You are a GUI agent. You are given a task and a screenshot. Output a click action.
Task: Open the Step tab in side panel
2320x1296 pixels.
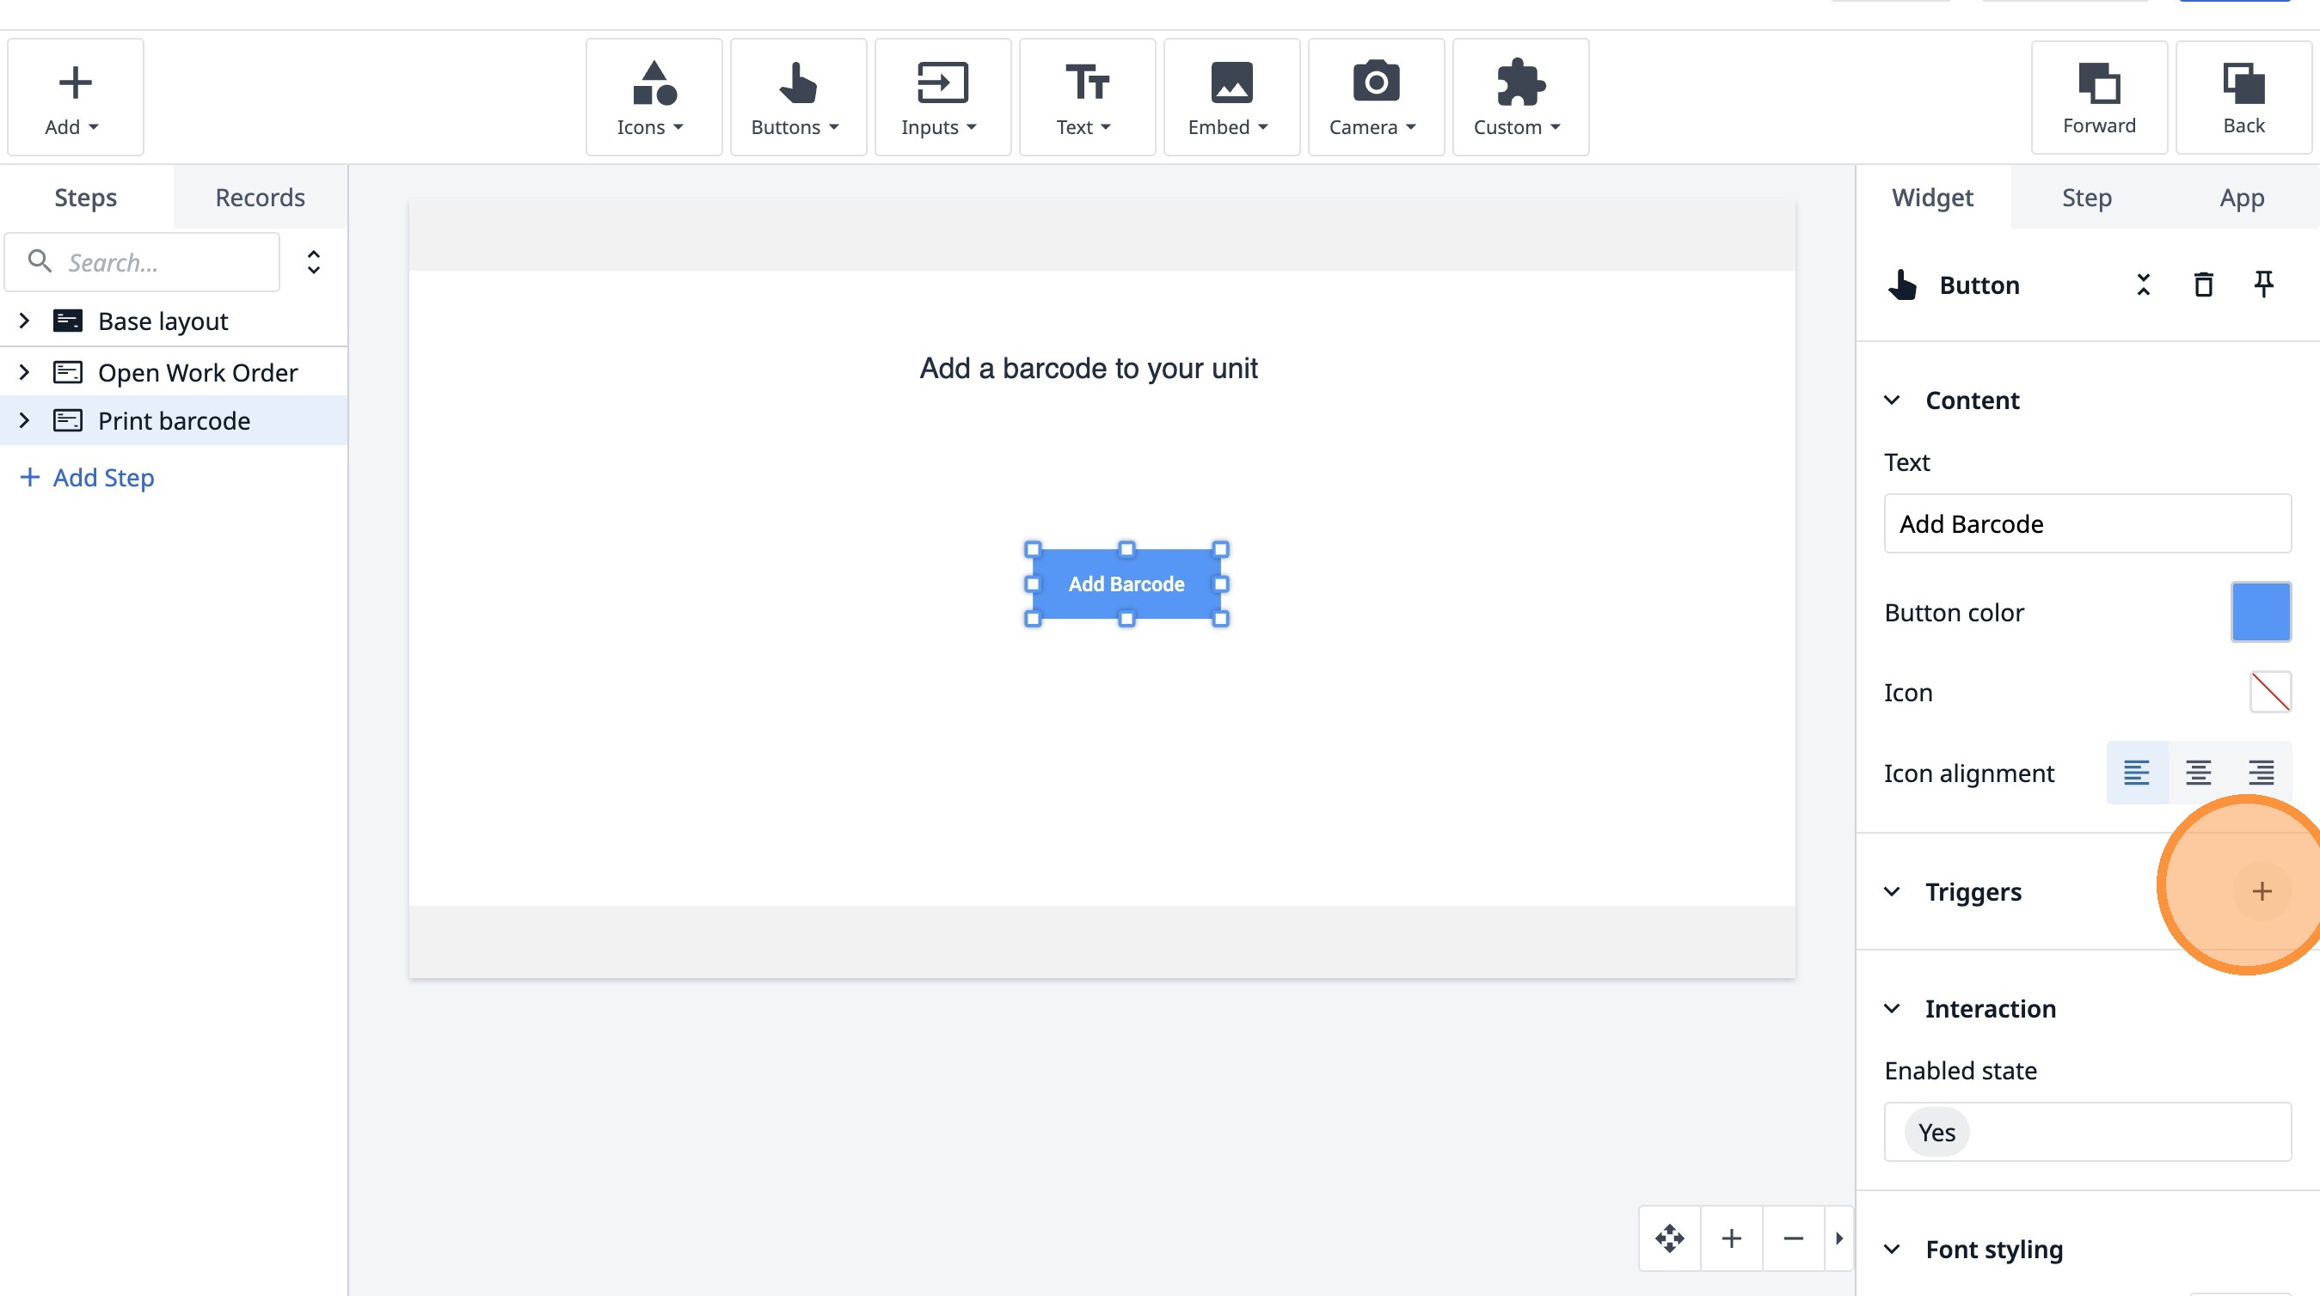pos(2087,197)
